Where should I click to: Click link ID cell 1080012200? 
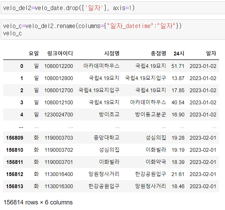[x=59, y=66]
